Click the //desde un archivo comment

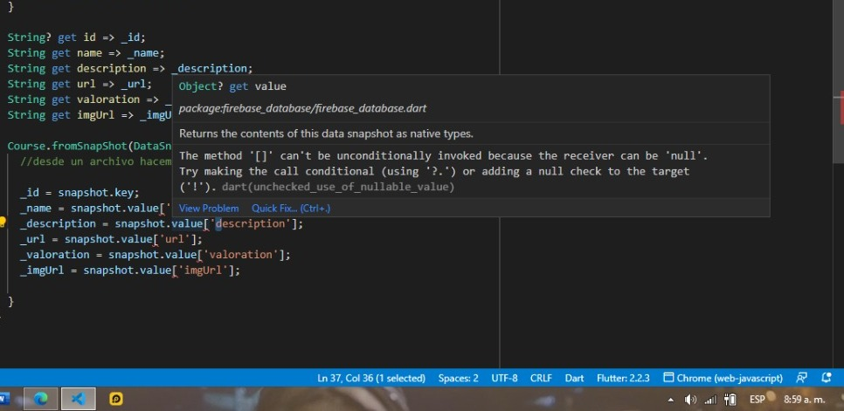coord(96,161)
